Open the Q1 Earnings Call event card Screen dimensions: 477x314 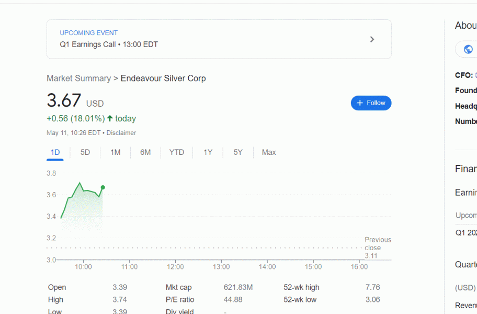[x=219, y=39]
